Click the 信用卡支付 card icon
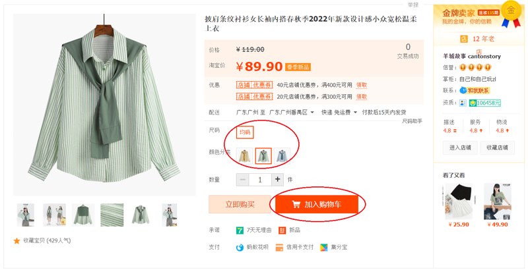Viewport: 528px width, 272px height. click(x=280, y=248)
